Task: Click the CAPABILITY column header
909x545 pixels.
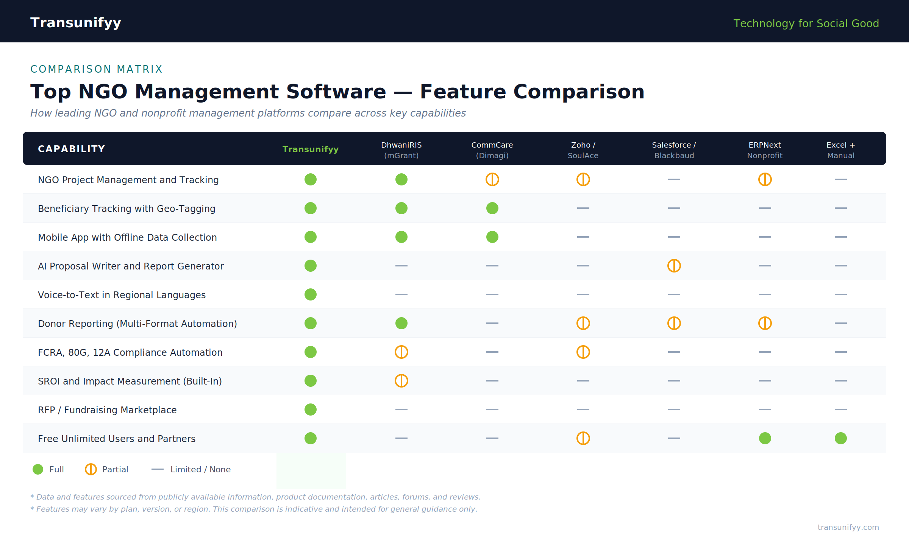Action: (72, 149)
